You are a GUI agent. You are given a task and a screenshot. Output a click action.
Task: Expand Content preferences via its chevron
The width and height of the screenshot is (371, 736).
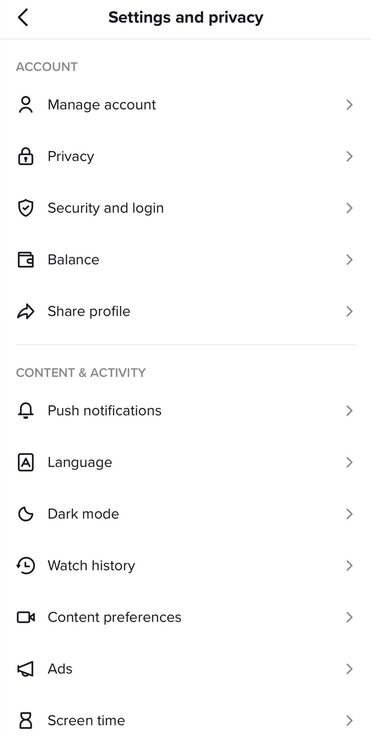pyautogui.click(x=350, y=617)
